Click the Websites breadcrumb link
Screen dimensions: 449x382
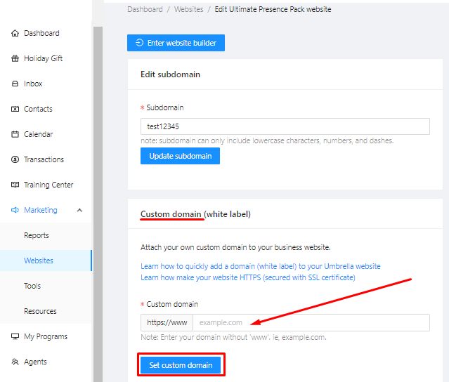189,9
